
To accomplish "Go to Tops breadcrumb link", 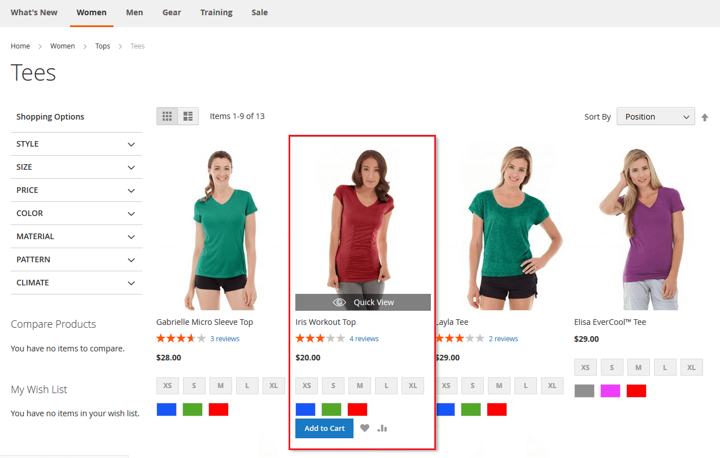I will click(103, 46).
